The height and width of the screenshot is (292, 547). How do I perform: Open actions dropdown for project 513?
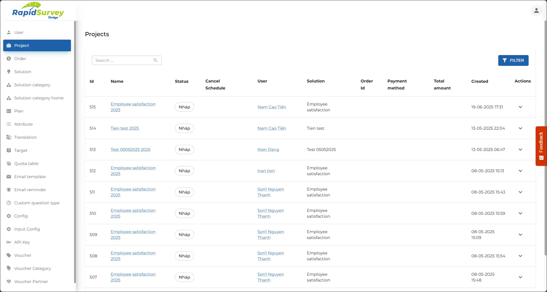[520, 149]
